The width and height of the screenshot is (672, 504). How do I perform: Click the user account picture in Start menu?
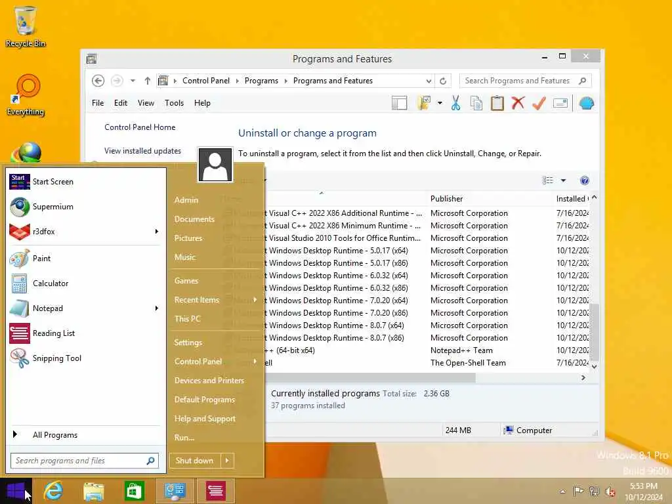click(x=215, y=165)
